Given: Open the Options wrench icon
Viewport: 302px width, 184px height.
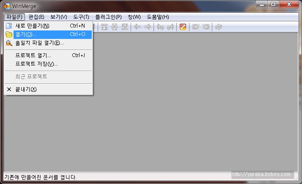Looking at the screenshot, I should point(183,27).
